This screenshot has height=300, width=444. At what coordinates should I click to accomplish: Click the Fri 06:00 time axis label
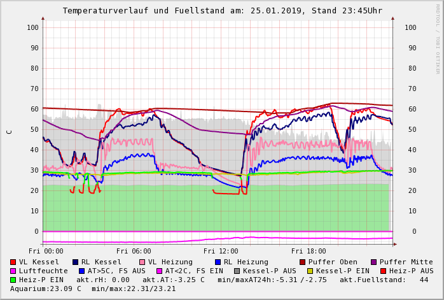(x=134, y=251)
